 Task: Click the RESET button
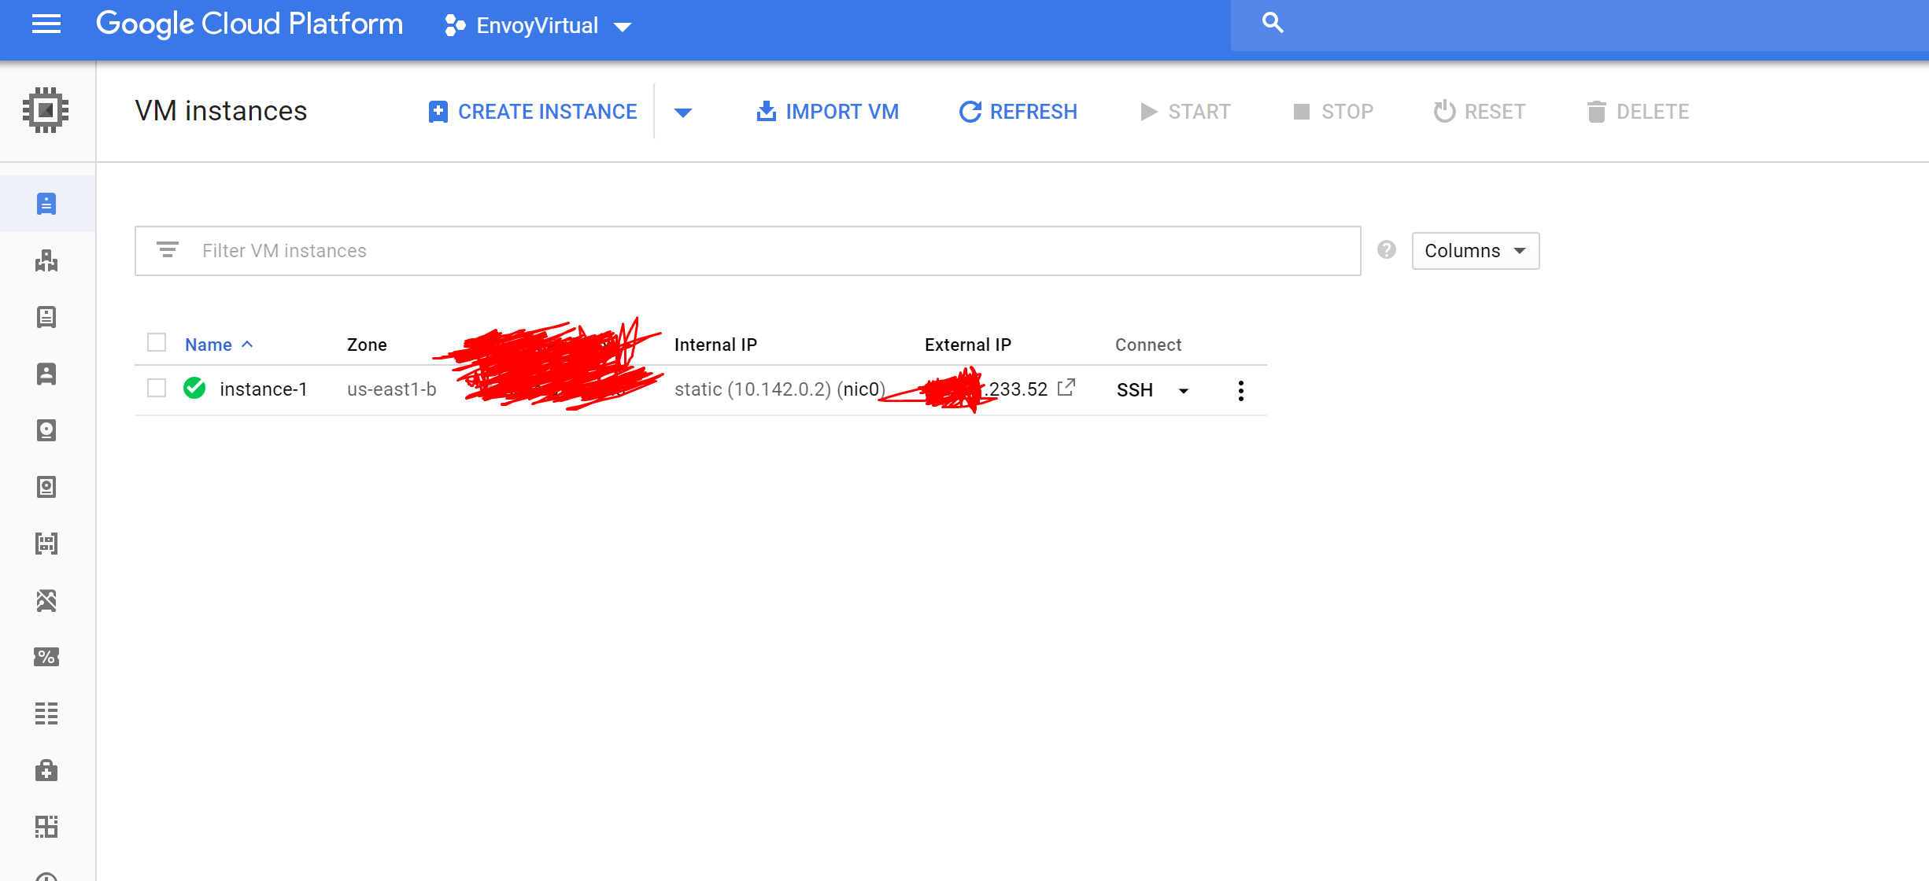pos(1480,112)
